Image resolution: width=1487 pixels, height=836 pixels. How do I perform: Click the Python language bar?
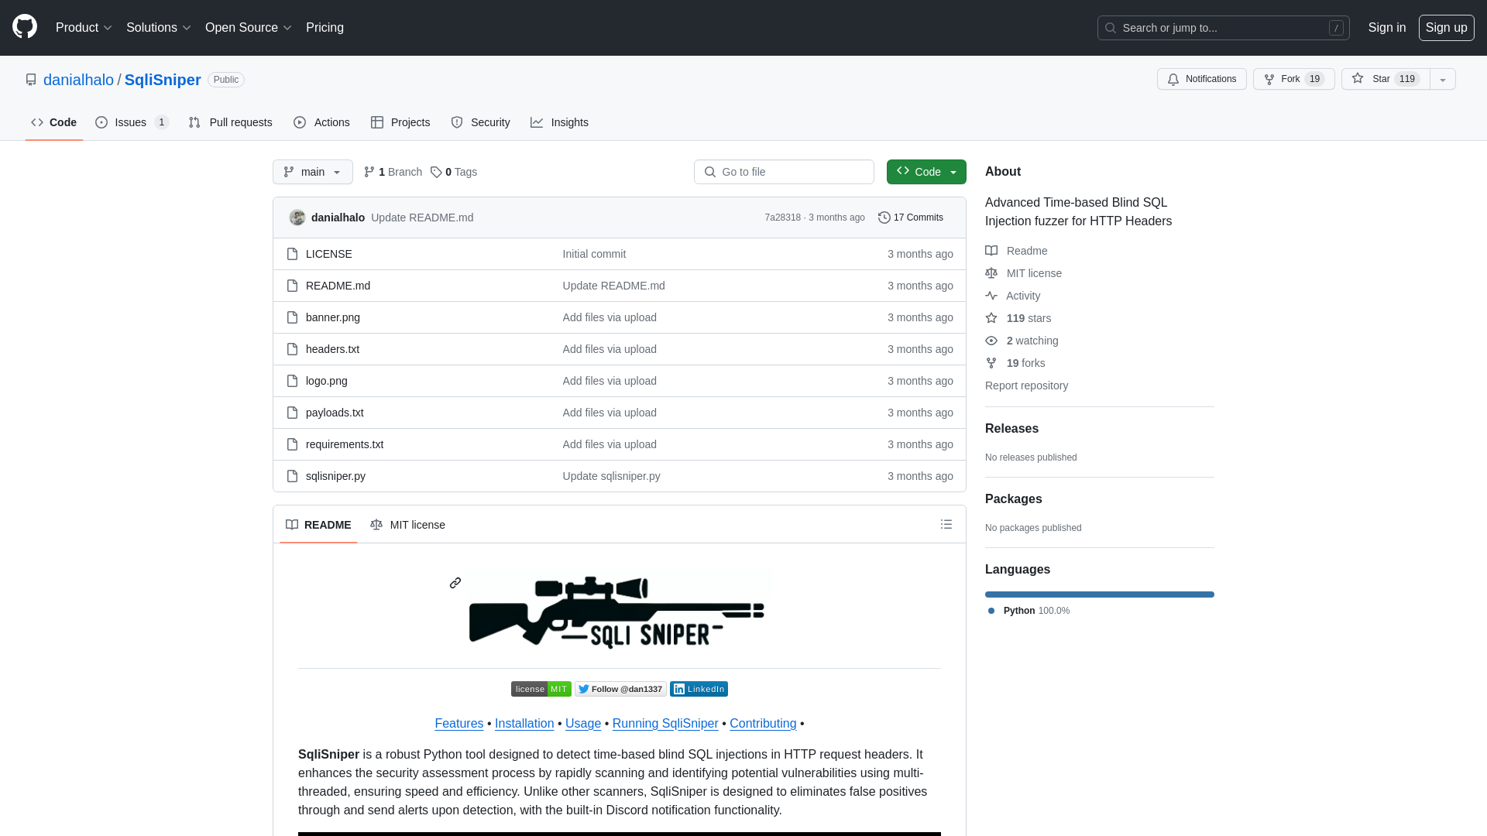pyautogui.click(x=1100, y=594)
